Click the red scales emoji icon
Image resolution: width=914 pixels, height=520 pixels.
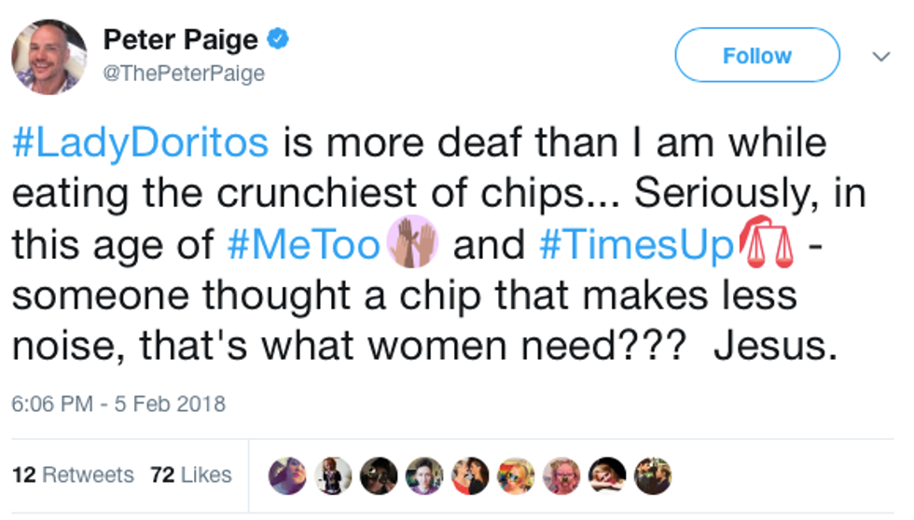pyautogui.click(x=764, y=246)
